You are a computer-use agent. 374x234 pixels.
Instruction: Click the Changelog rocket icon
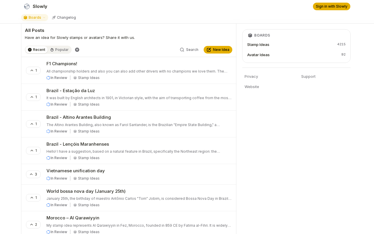tap(54, 18)
